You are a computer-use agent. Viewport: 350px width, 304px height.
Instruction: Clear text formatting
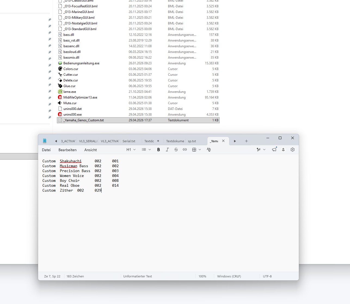[208, 150]
